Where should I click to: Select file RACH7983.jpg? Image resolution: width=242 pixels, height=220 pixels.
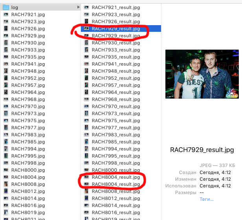(x=28, y=135)
